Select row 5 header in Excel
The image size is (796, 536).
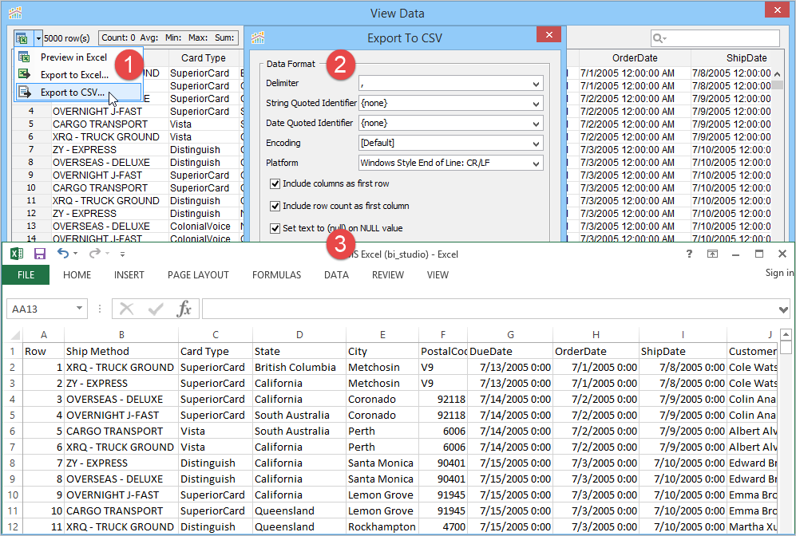tap(12, 415)
